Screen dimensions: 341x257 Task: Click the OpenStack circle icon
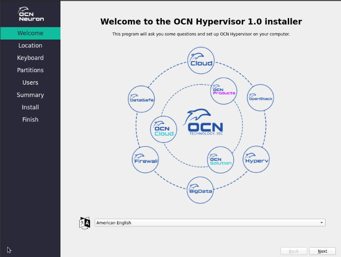260,97
